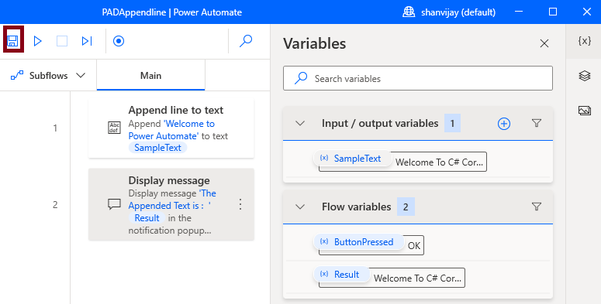Click the SampleText value 'Welcome To C# Cor...'
601x304 pixels.
coord(439,162)
